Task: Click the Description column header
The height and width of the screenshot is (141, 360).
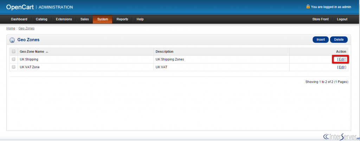Action: [x=165, y=52]
